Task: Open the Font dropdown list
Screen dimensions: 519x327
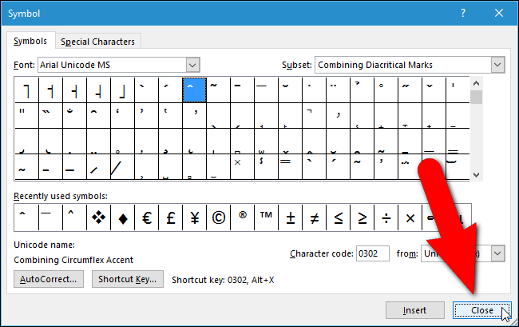Action: click(192, 64)
